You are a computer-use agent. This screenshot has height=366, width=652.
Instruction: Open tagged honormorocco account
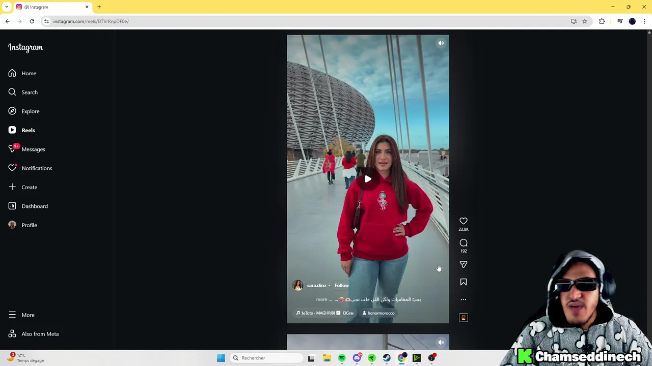(x=378, y=313)
